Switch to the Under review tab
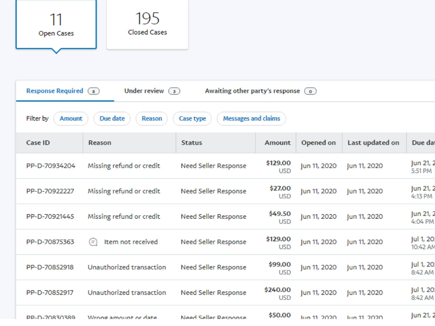435x326 pixels. click(152, 91)
